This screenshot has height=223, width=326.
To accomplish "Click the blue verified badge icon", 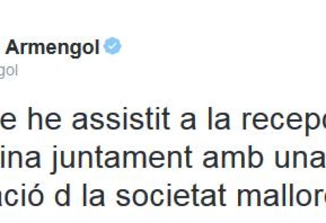I will (113, 45).
